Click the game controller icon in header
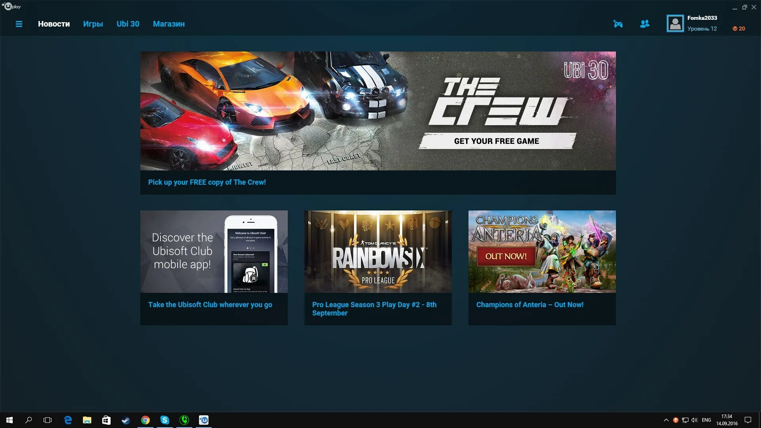Screen dimensions: 761x428 pyautogui.click(x=618, y=24)
